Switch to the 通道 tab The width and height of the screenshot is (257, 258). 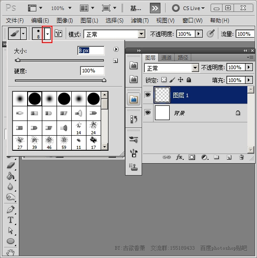[166, 58]
